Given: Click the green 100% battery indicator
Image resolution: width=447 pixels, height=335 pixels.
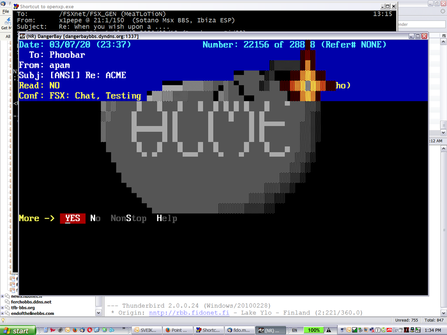Looking at the screenshot, I should click(x=313, y=330).
